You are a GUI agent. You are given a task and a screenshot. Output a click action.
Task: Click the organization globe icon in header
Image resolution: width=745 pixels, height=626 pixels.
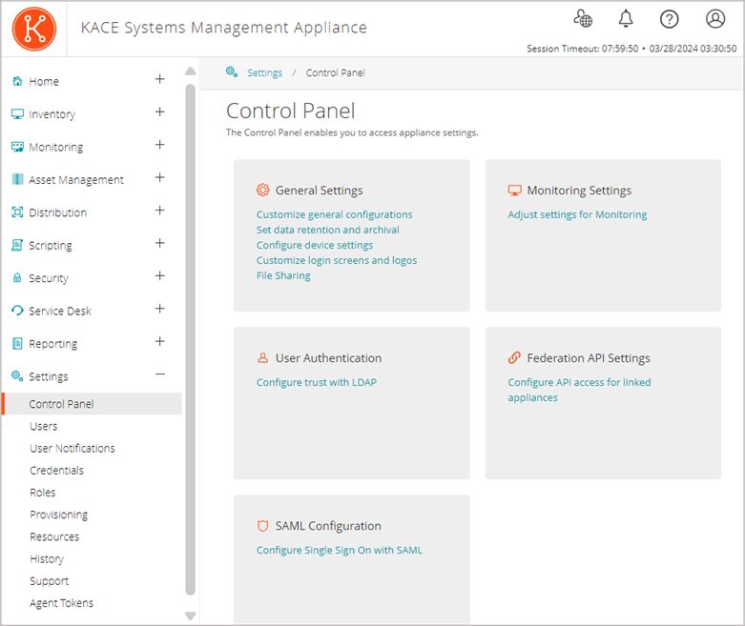(583, 19)
